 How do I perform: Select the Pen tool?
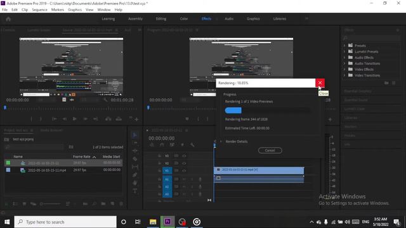pos(135,175)
